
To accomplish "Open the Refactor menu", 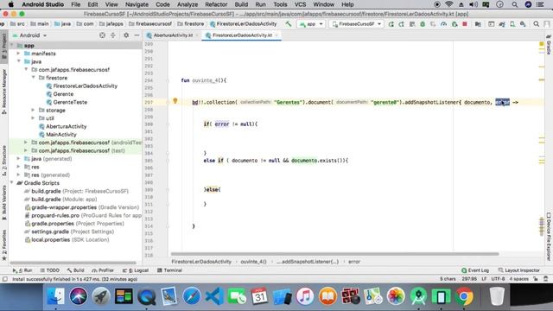I will tap(216, 4).
